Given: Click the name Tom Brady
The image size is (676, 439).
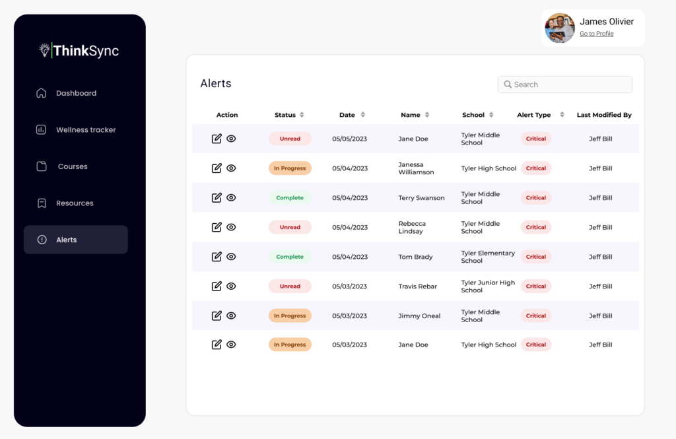Looking at the screenshot, I should pos(415,257).
